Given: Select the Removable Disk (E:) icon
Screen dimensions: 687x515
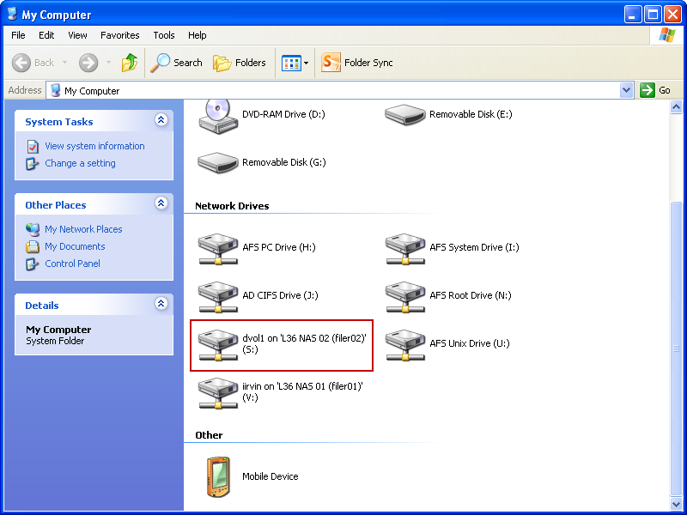Looking at the screenshot, I should 404,115.
